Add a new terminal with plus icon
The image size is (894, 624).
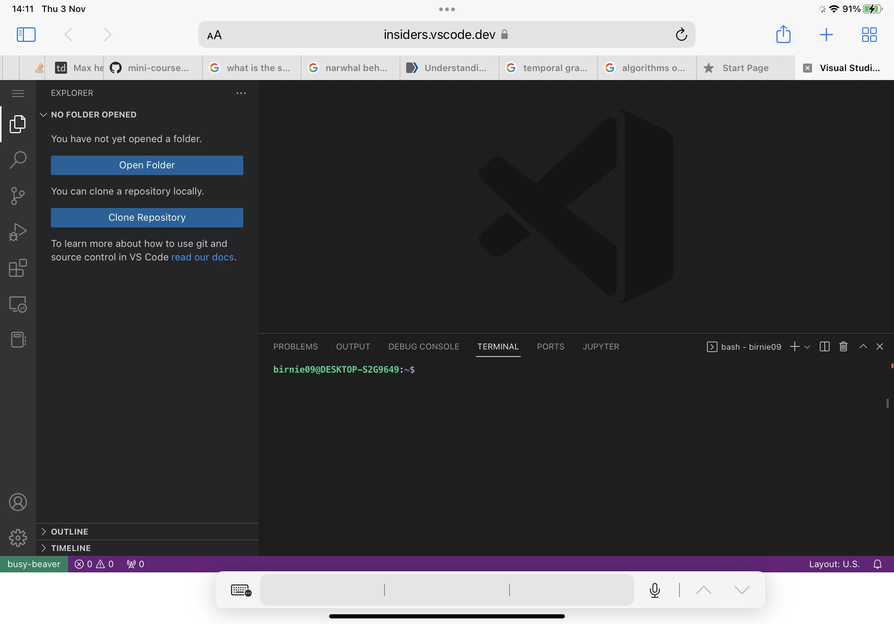click(794, 347)
